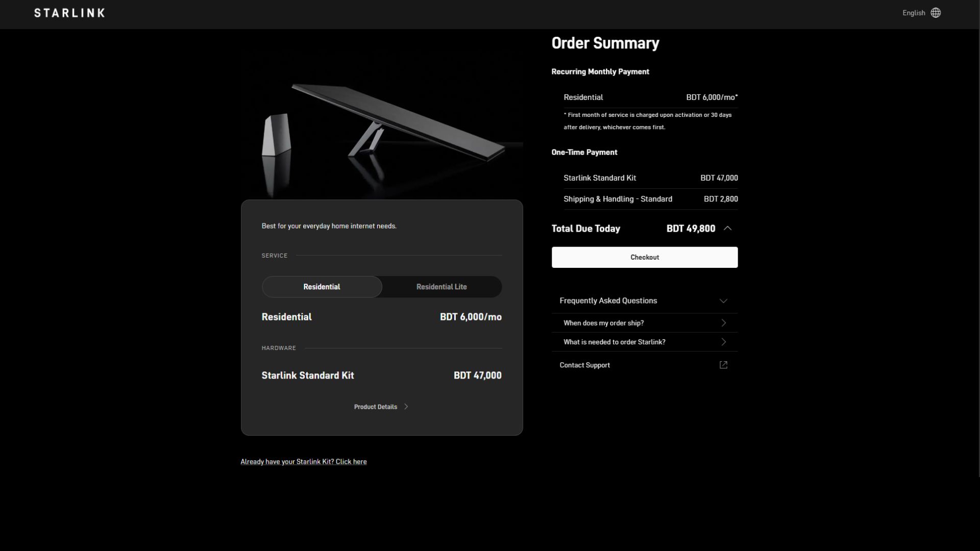Collapse the Total Due Today breakdown chevron

click(x=728, y=229)
